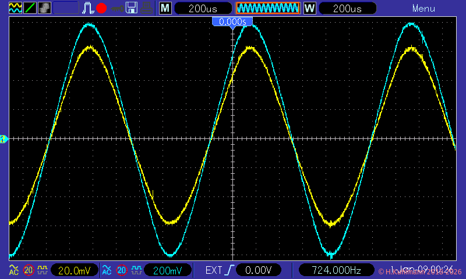Click the waveform overview window thumbnail
This screenshot has width=466, height=279.
pos(267,9)
